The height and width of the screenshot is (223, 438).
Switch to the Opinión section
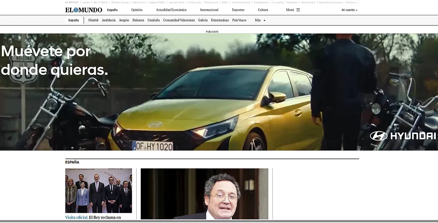coord(137,10)
